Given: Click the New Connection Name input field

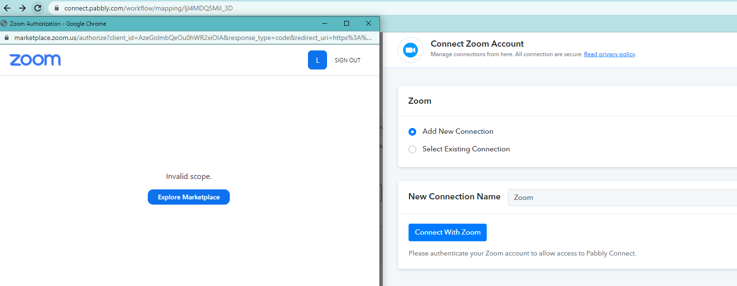Looking at the screenshot, I should [622, 197].
